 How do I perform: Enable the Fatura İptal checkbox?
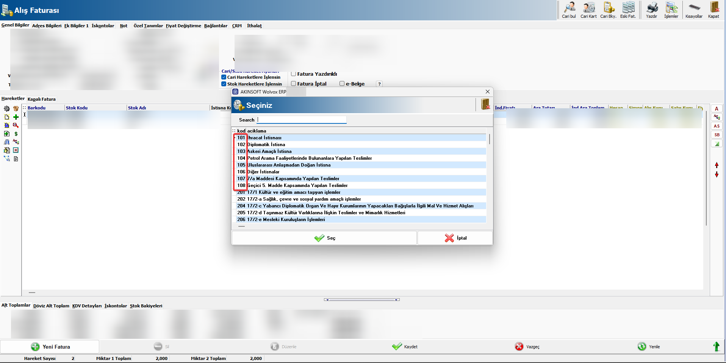point(293,84)
